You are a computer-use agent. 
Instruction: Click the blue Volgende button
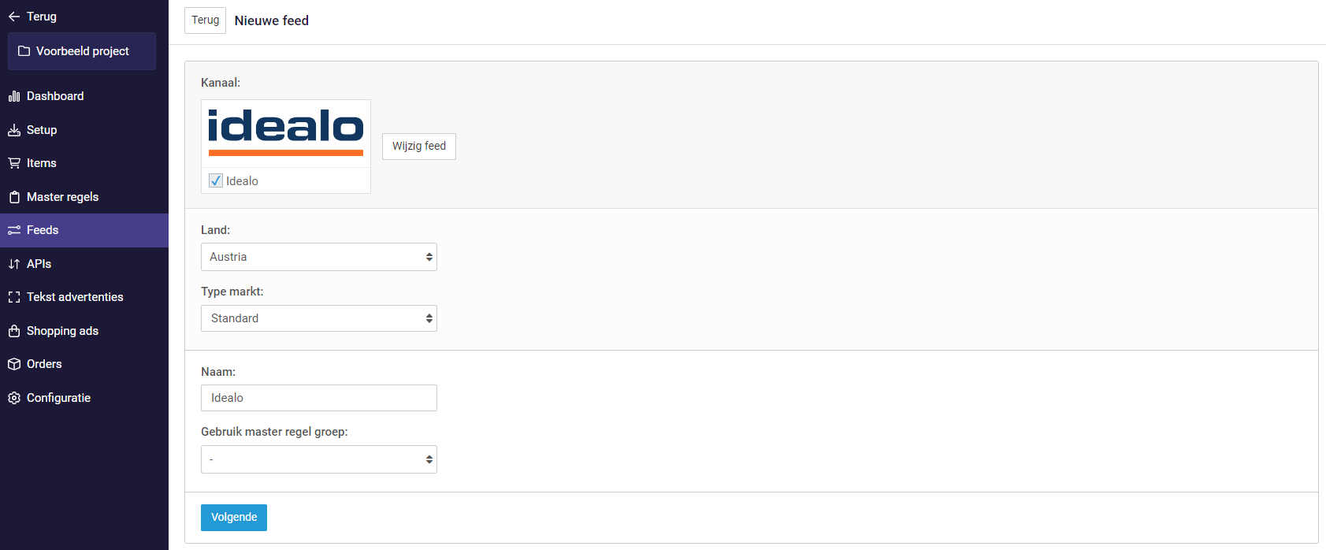pos(234,518)
